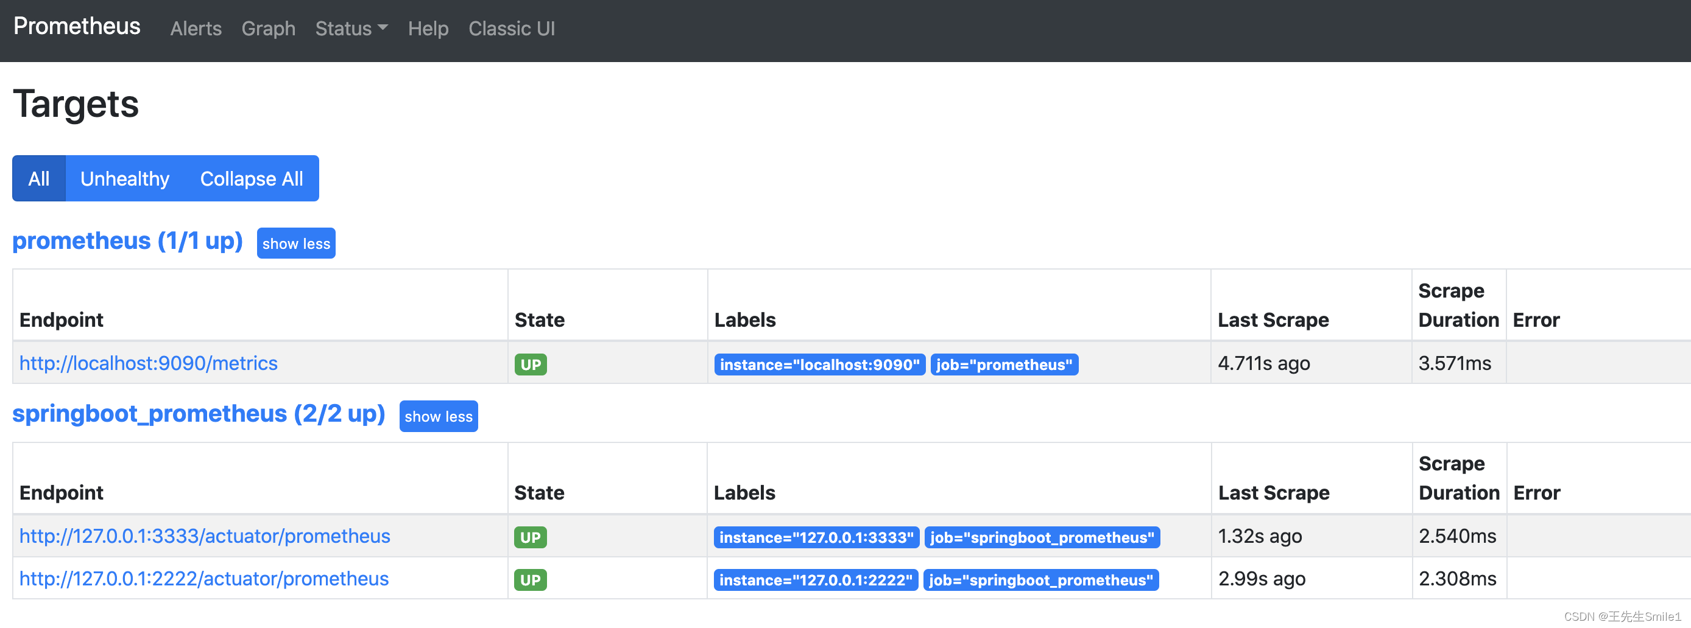Click the springboot_prometheus (2/2 up) heading
Screen dimensions: 1691x628
pos(198,414)
